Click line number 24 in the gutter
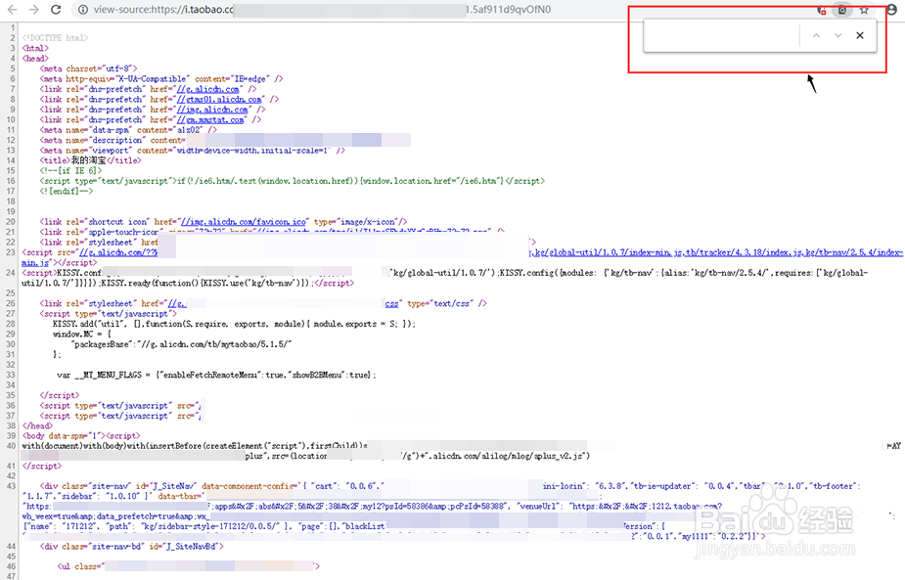 (x=11, y=273)
